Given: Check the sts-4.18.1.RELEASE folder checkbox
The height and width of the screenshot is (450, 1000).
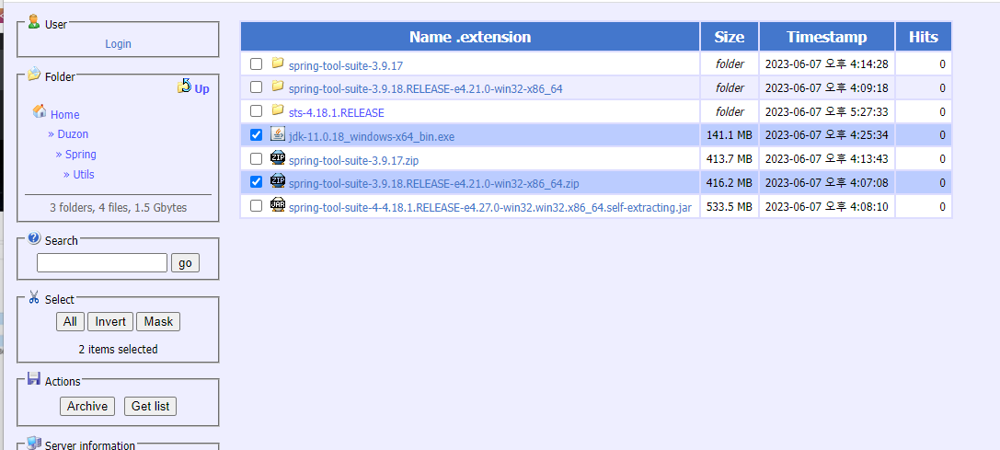Looking at the screenshot, I should coord(257,111).
